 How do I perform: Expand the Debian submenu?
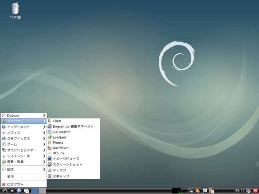[23, 116]
